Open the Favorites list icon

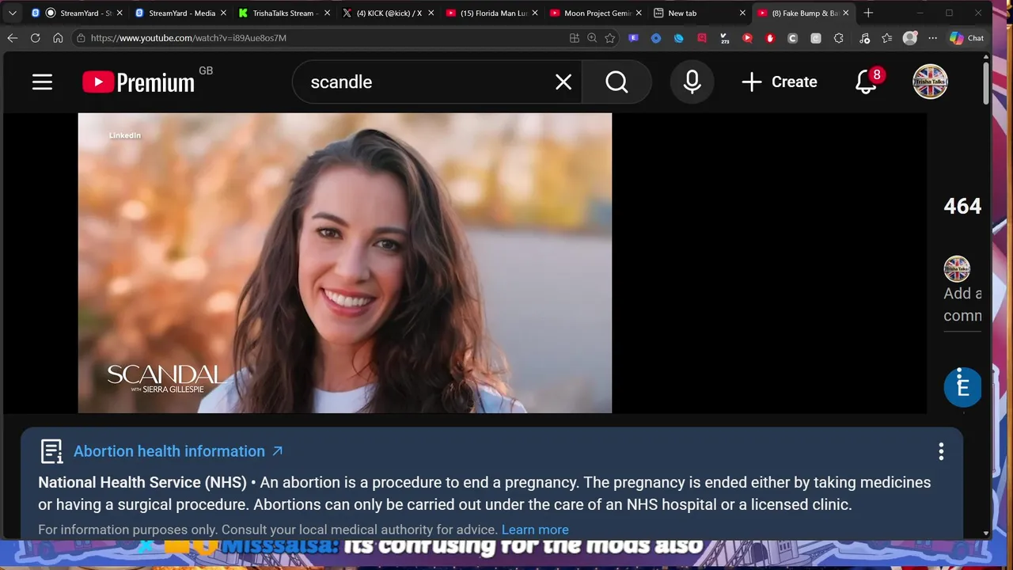pyautogui.click(x=886, y=38)
